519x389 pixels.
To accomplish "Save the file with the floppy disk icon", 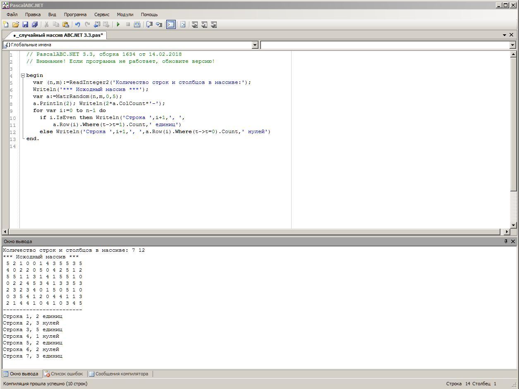I will 25,25.
